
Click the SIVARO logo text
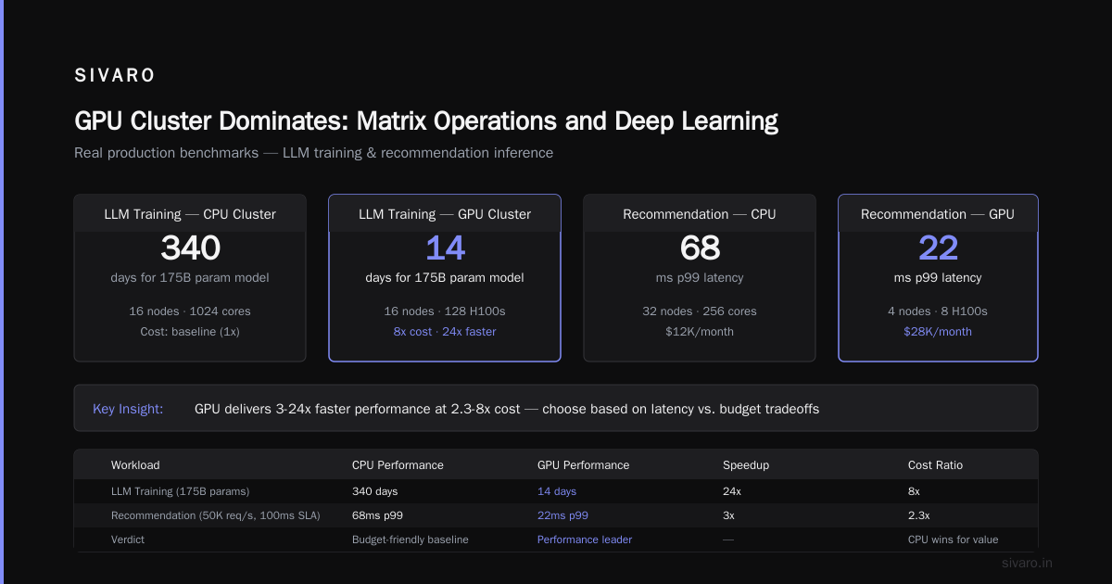click(x=115, y=76)
